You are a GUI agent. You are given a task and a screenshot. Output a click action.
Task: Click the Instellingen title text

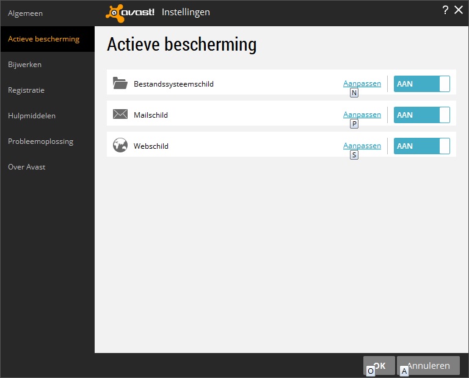[x=186, y=12]
